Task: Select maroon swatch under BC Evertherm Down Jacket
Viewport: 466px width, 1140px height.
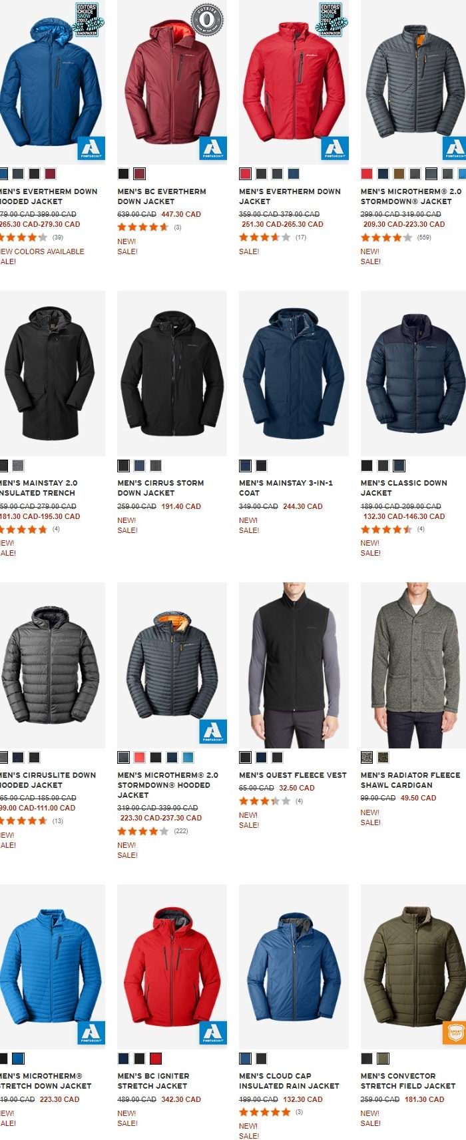Action: tap(139, 174)
